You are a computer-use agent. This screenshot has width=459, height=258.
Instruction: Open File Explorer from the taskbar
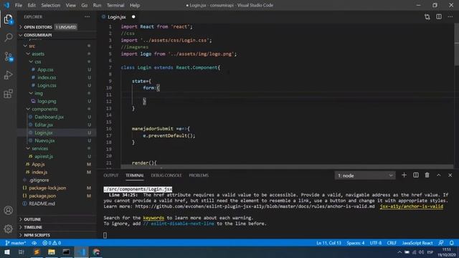pyautogui.click(x=52, y=252)
